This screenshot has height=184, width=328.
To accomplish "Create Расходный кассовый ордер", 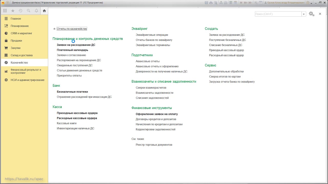I will [x=226, y=55].
